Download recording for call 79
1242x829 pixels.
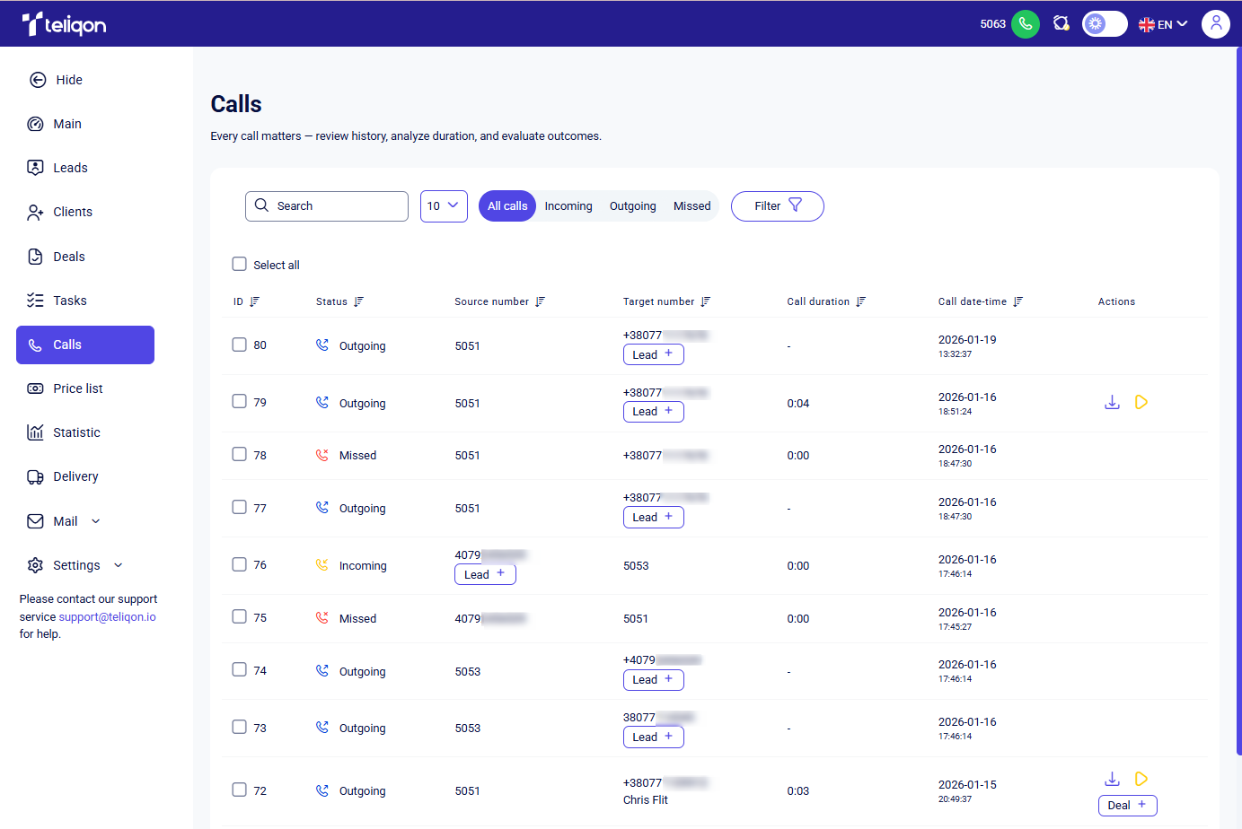(x=1112, y=402)
